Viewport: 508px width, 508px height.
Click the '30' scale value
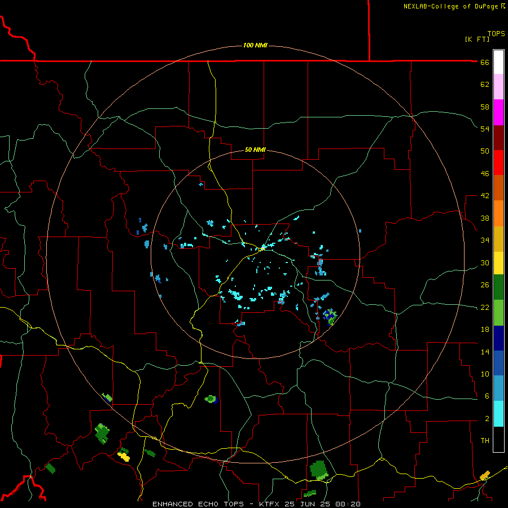485,262
